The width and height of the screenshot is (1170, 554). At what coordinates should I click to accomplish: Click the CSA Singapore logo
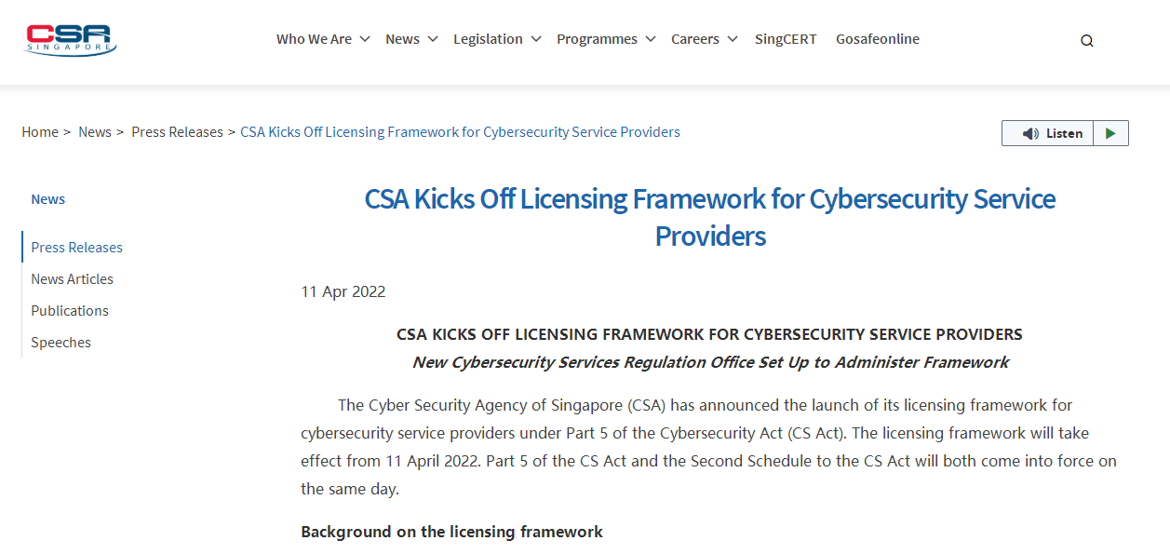point(70,40)
